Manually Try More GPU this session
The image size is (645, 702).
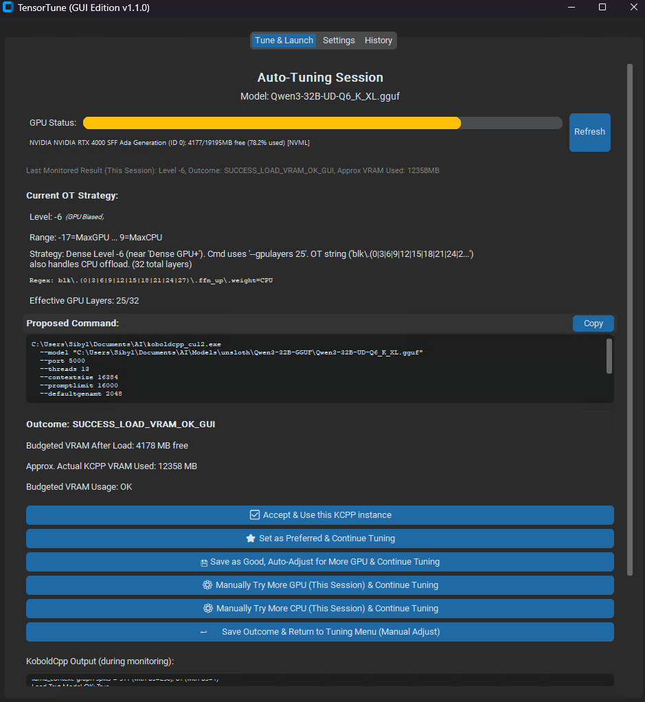[x=319, y=585]
